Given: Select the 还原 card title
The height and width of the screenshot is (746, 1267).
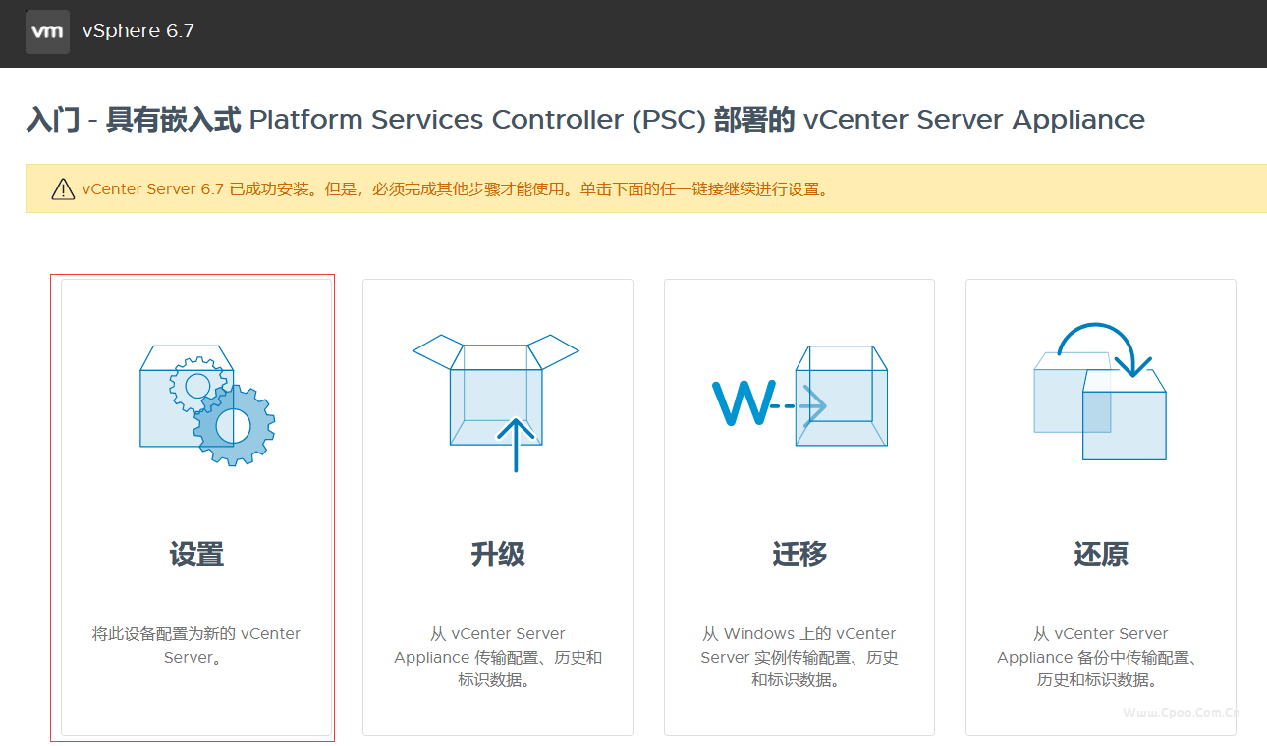Looking at the screenshot, I should [1101, 555].
